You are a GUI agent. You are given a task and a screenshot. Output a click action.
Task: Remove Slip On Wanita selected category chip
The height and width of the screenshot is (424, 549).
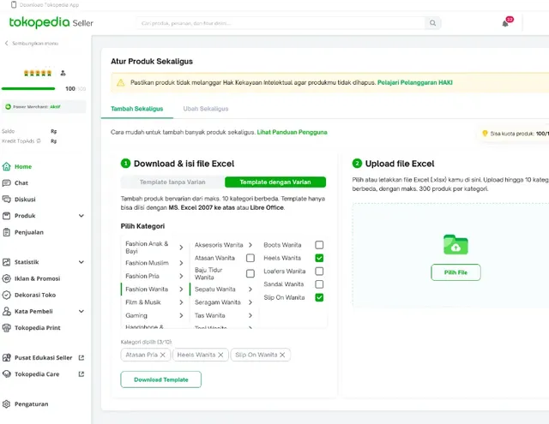282,355
